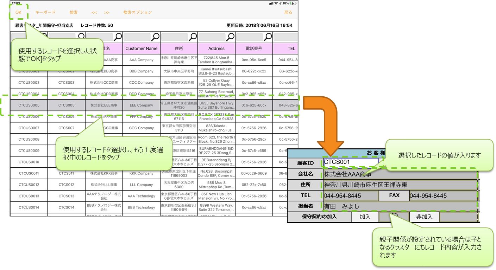Tap the magnifier icon above Customer Name column
Image resolution: width=496 pixels, height=270 pixels.
(x=155, y=37)
